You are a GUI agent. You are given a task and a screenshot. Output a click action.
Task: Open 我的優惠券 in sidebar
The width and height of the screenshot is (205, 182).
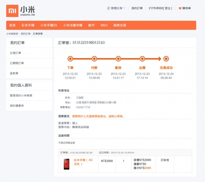click(29, 106)
